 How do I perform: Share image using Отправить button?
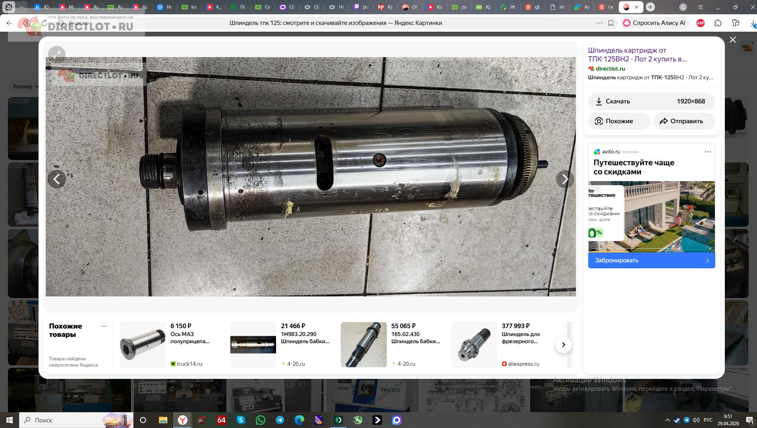coord(684,121)
